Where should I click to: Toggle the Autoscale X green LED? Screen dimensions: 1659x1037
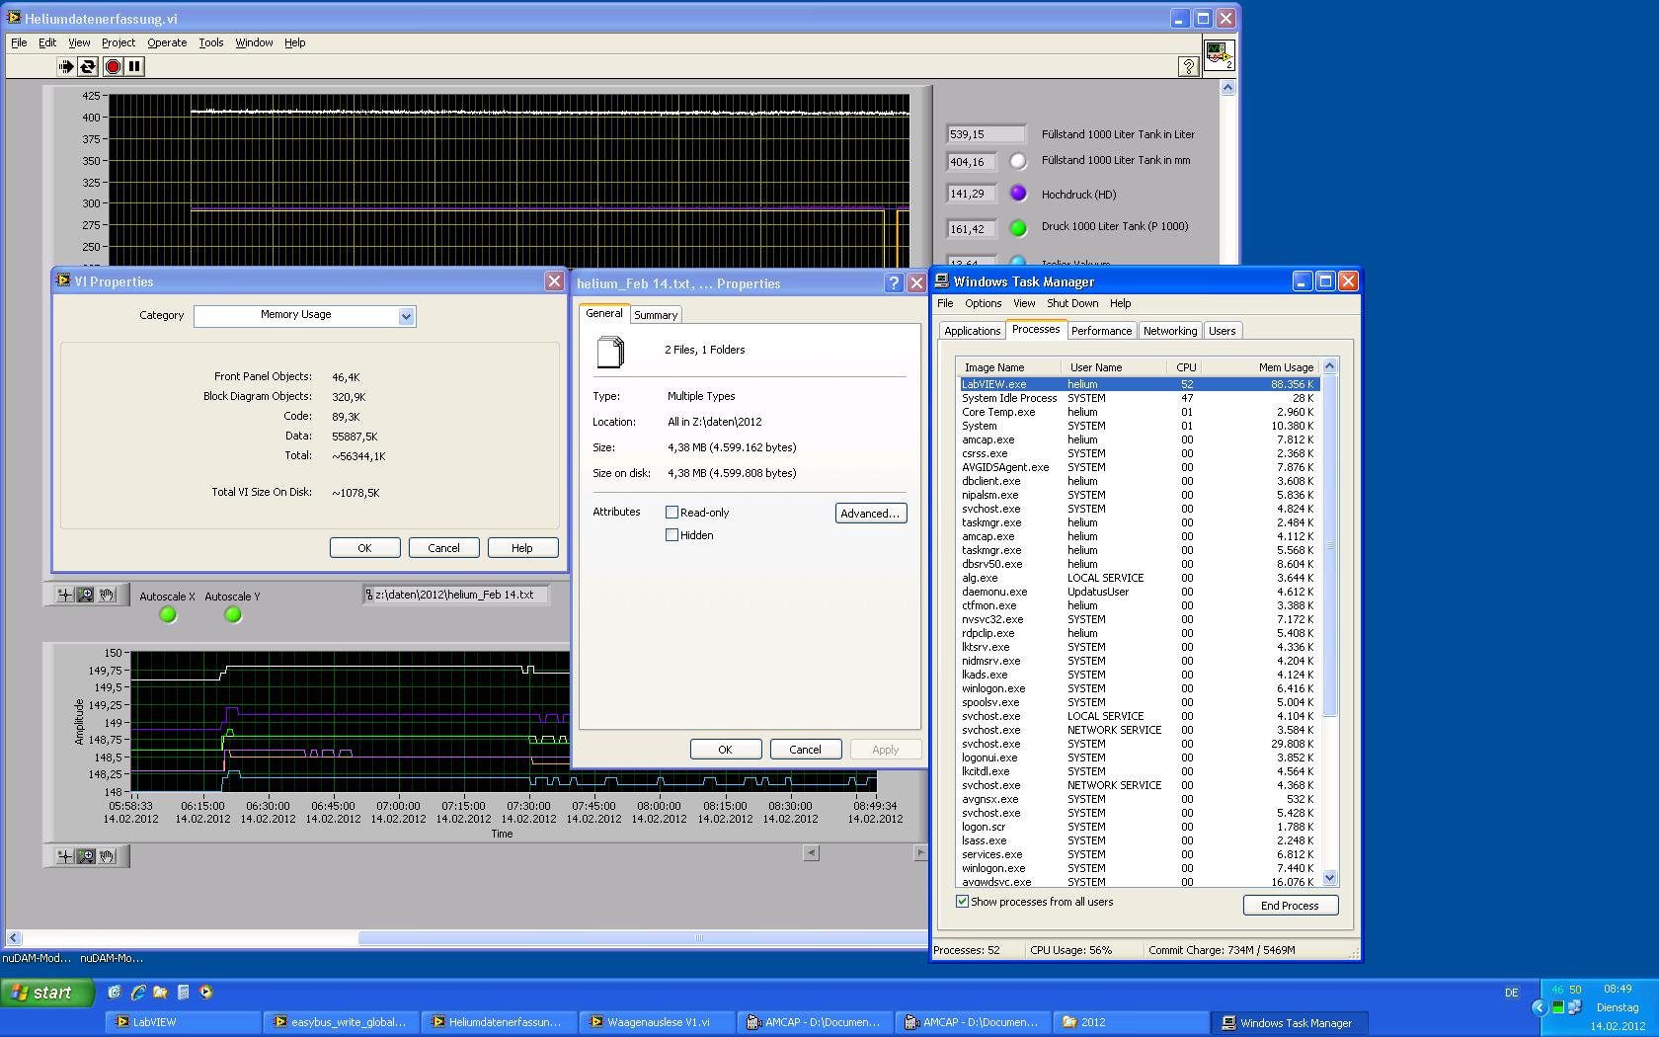168,615
